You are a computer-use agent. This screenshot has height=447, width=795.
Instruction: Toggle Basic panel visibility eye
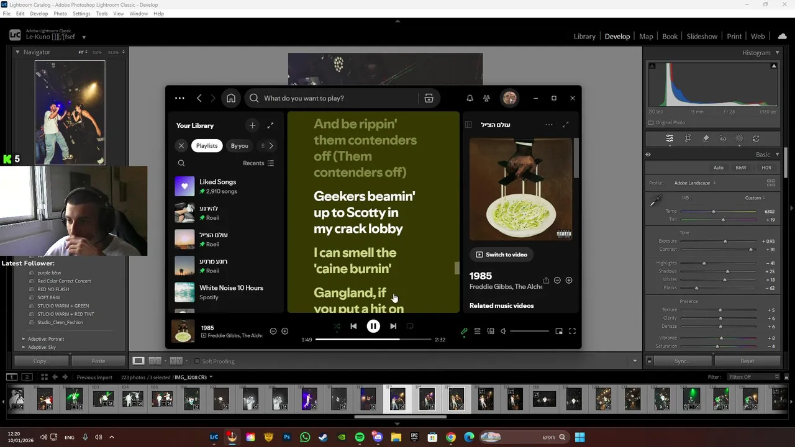click(x=648, y=155)
